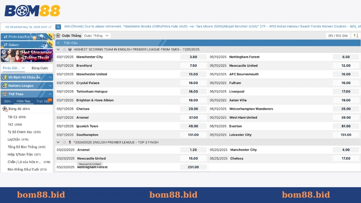Bet Southampton at 131.00 odds

193,135
